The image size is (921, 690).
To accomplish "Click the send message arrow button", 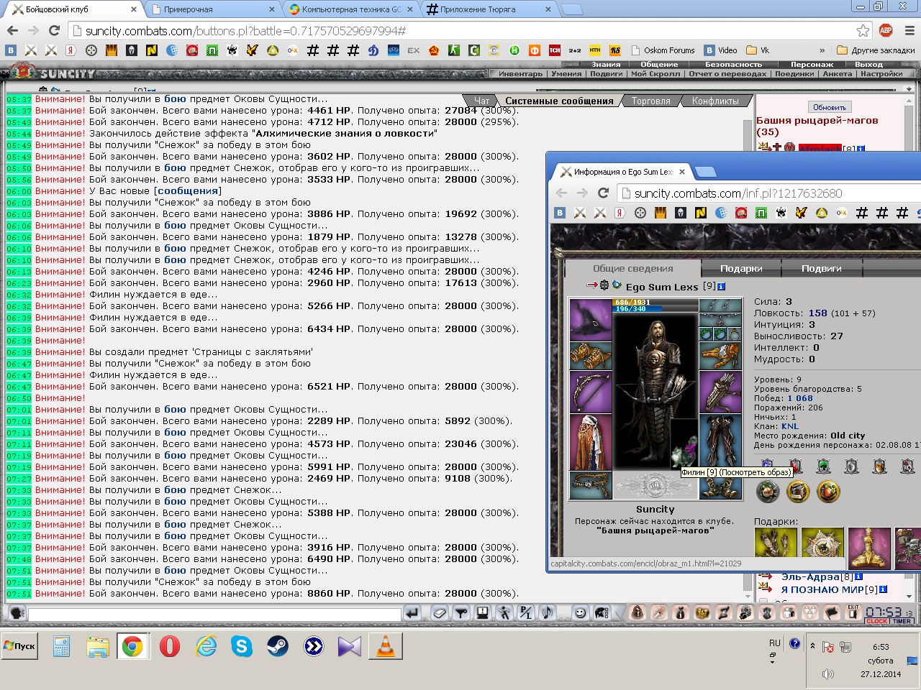I will 412,613.
